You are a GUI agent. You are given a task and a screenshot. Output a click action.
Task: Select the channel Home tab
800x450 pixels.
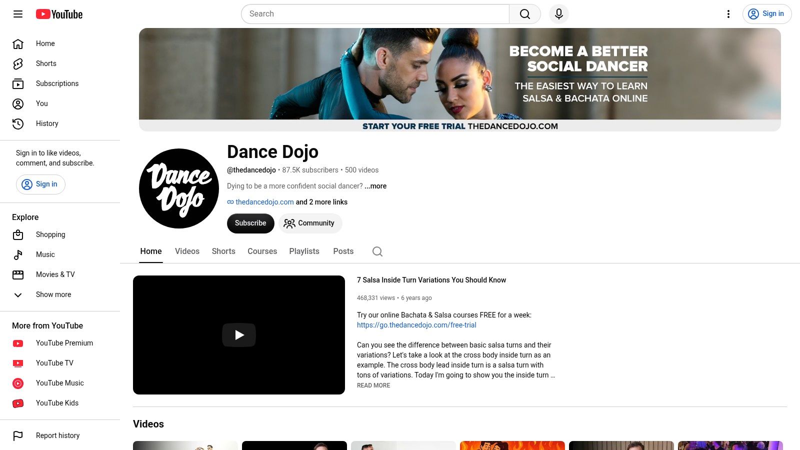click(151, 251)
